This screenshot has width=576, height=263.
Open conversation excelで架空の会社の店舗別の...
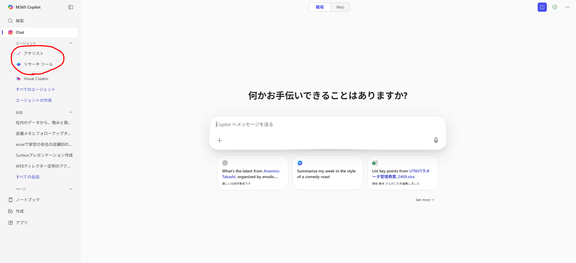(44, 144)
